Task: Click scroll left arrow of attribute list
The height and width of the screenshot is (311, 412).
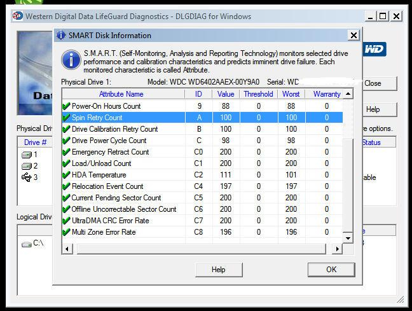Action: [67, 249]
